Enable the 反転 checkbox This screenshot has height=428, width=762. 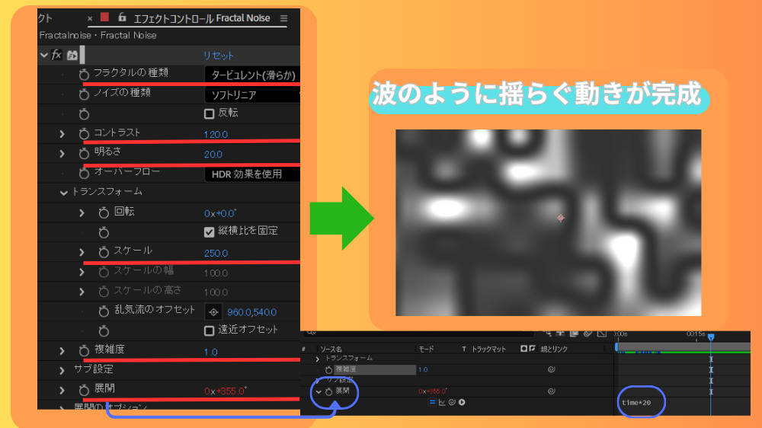pyautogui.click(x=210, y=113)
